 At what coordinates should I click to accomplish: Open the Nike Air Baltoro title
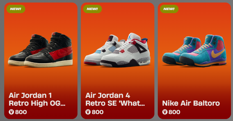coord(191,103)
